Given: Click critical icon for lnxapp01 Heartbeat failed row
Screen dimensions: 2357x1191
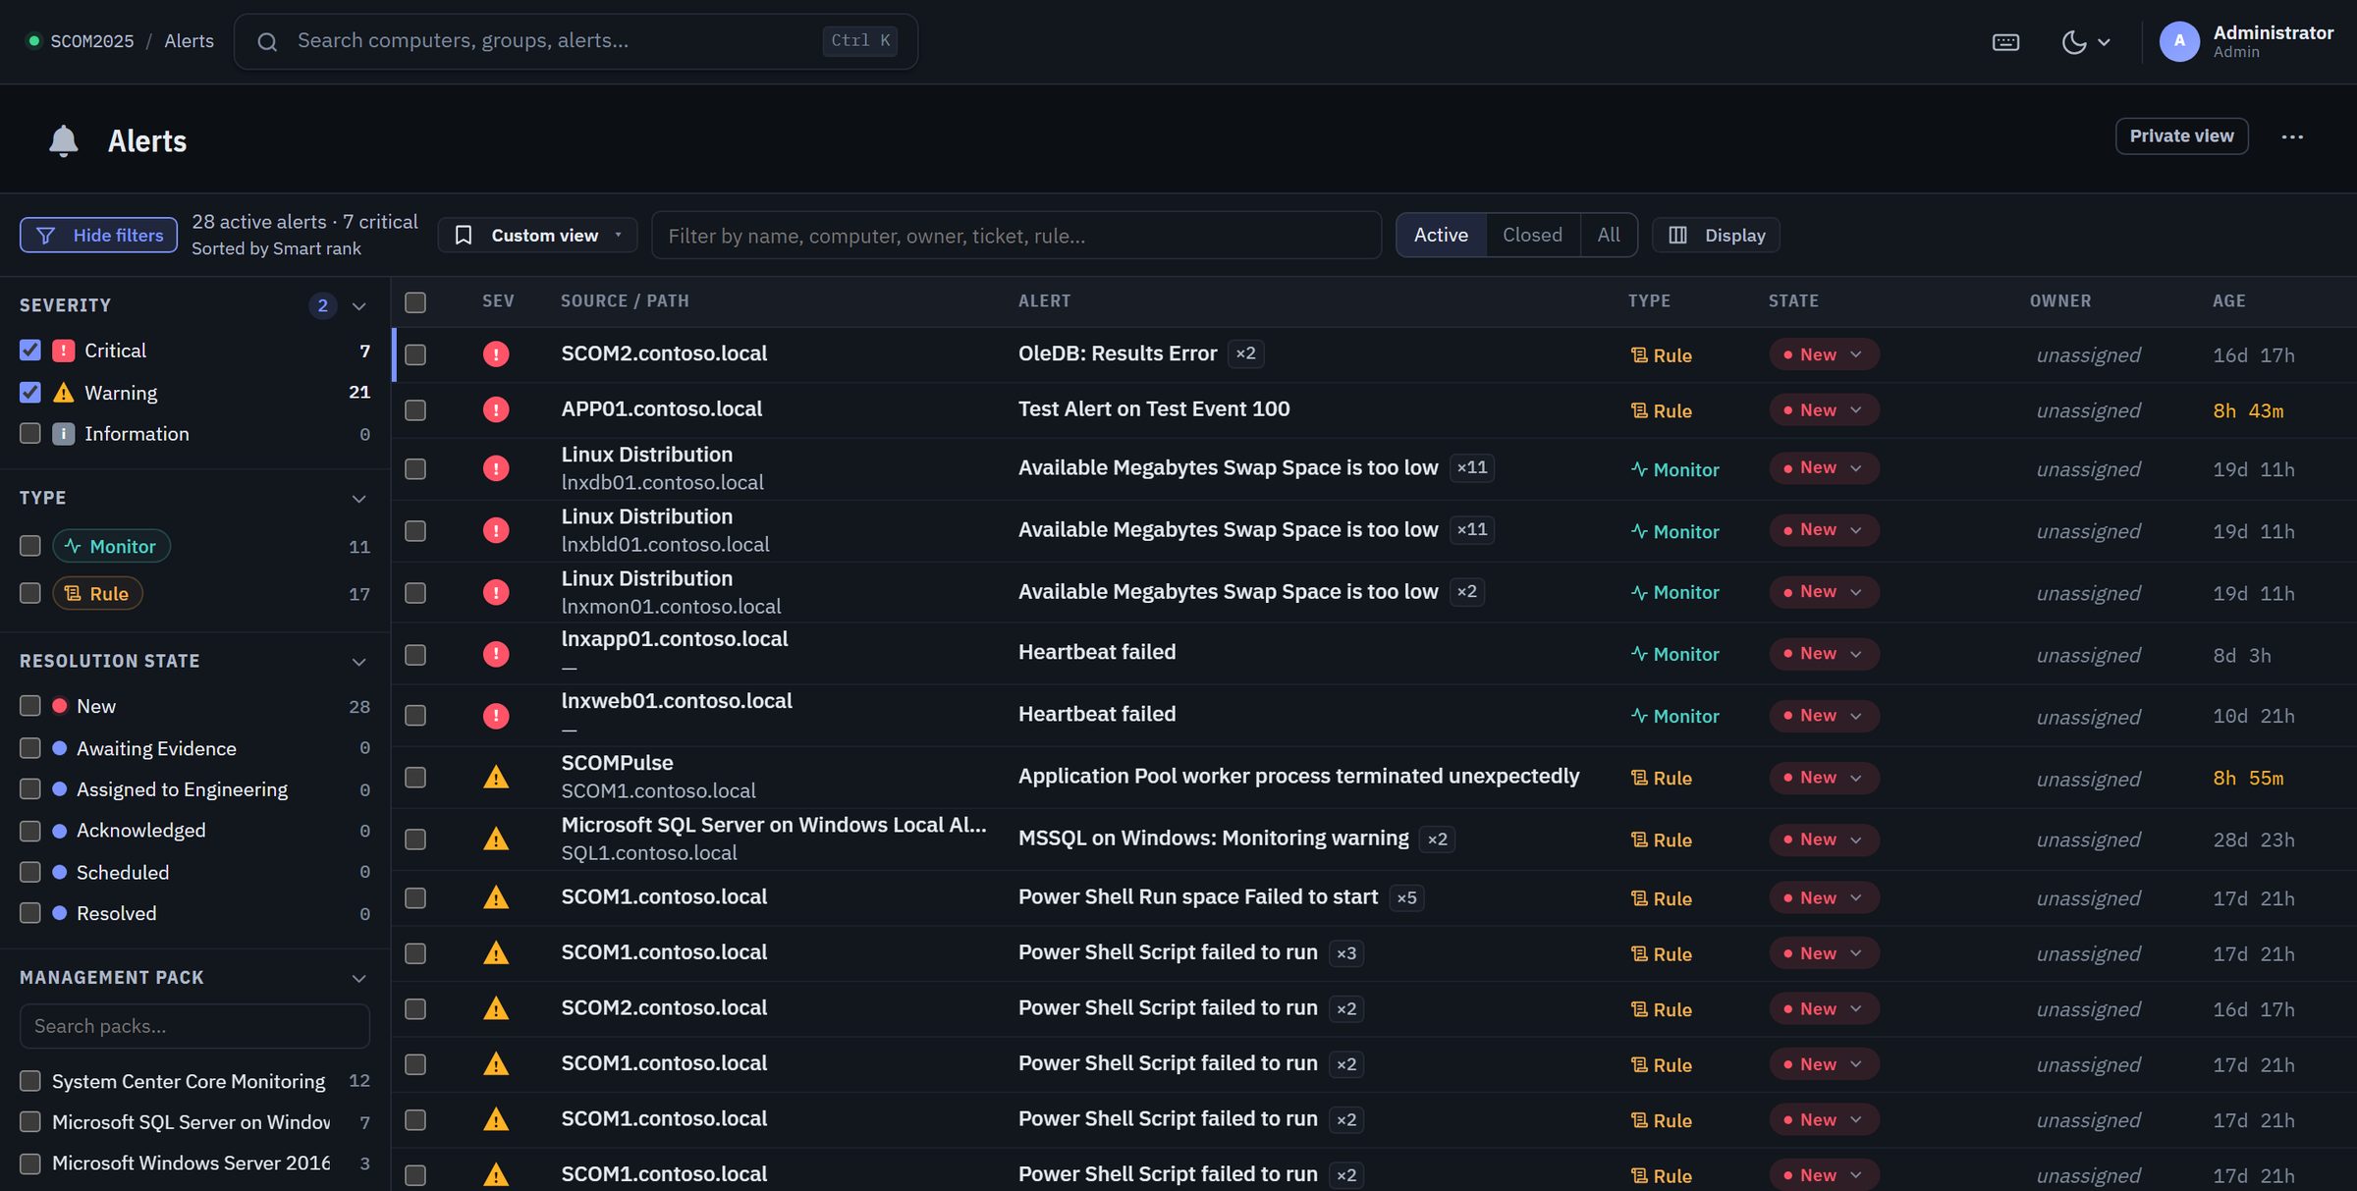Looking at the screenshot, I should (496, 654).
